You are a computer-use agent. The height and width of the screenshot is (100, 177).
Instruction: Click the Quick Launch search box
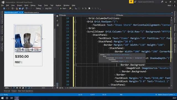[149, 2]
